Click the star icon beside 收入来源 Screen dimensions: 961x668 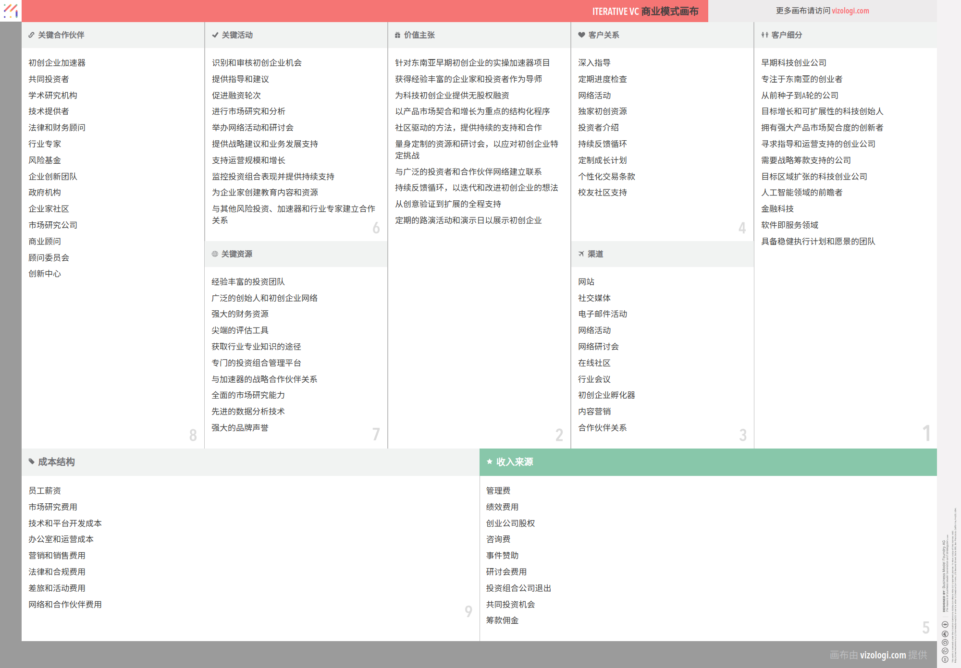tap(489, 462)
